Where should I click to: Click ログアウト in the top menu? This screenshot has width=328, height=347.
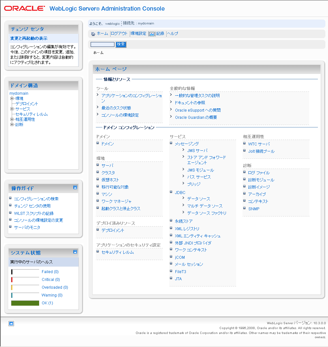coord(119,34)
